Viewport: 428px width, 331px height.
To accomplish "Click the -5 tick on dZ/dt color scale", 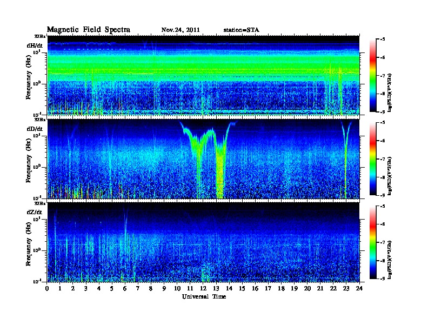I will (x=383, y=206).
